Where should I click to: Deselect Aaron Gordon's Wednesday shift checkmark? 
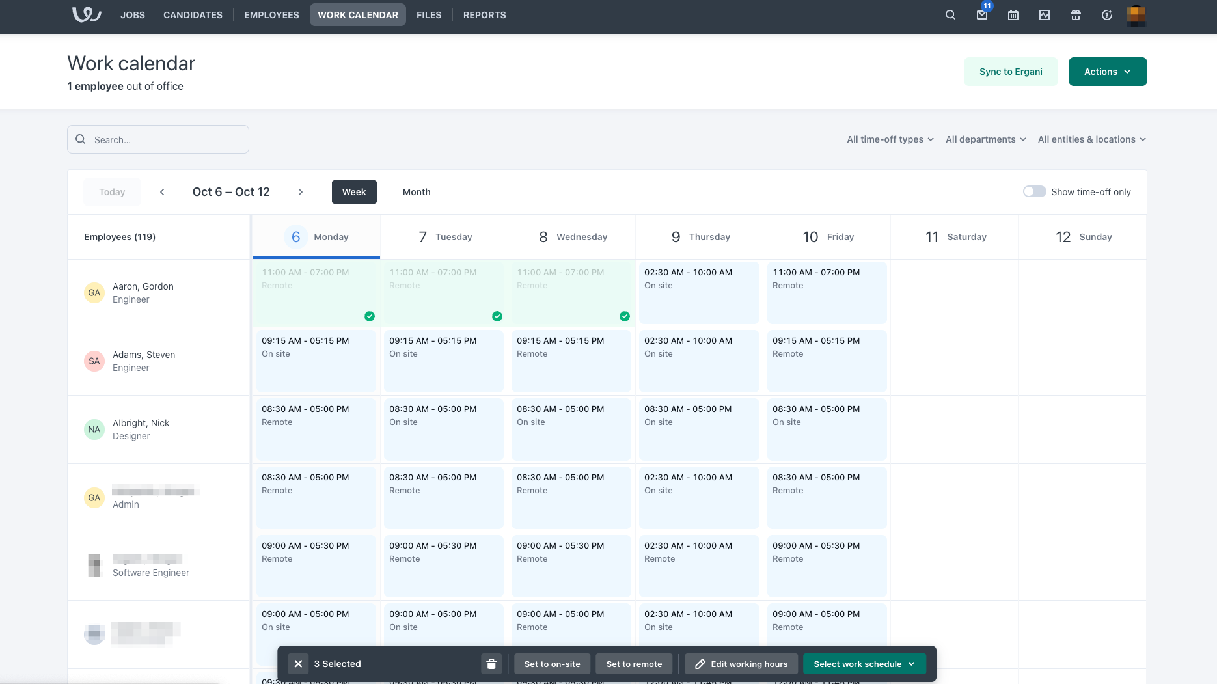pos(625,316)
